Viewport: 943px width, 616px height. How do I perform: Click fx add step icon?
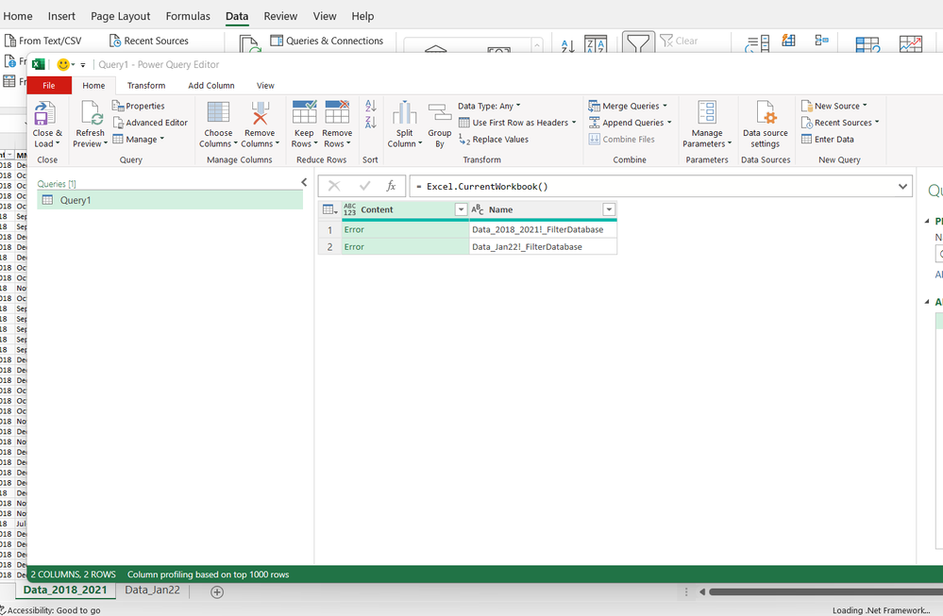pyautogui.click(x=391, y=186)
